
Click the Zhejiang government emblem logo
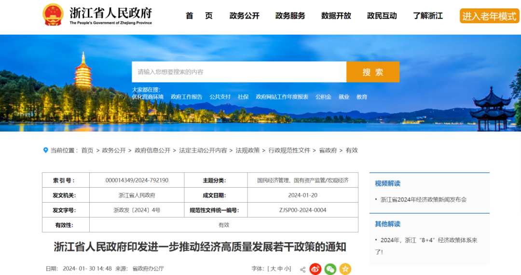pos(53,14)
